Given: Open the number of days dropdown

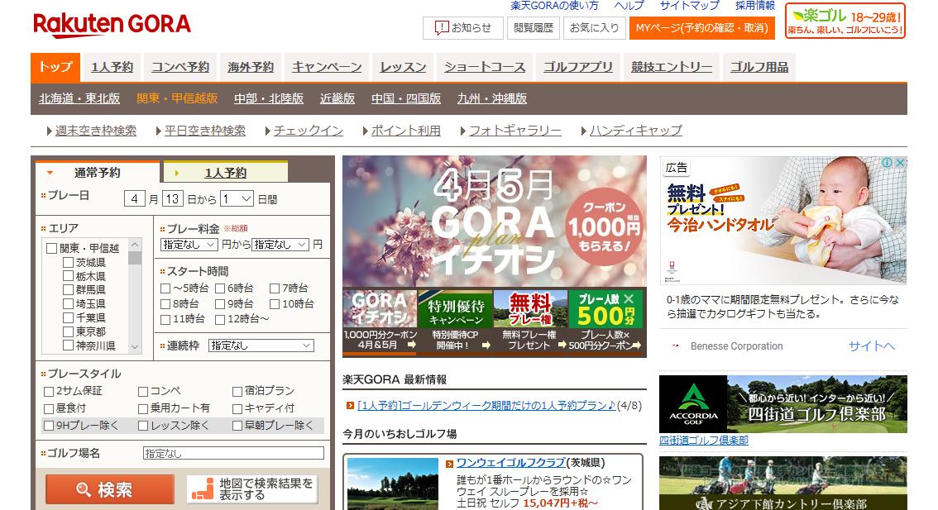Looking at the screenshot, I should [236, 199].
